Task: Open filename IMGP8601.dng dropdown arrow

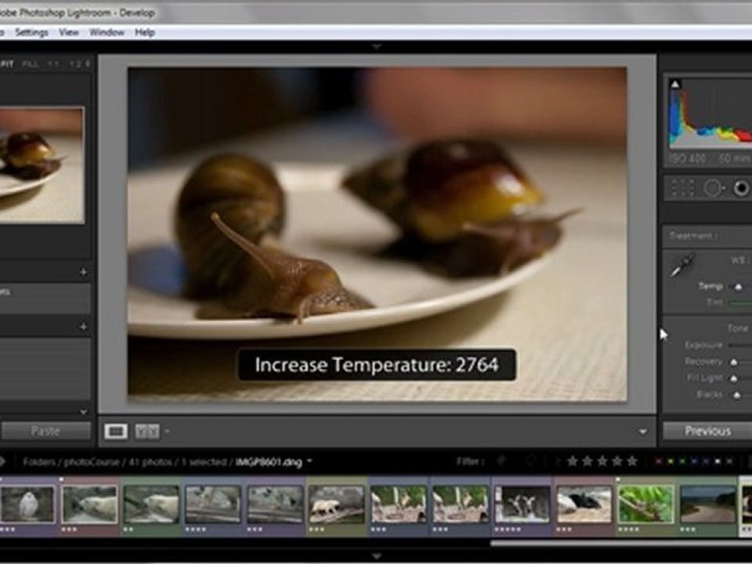Action: pos(309,461)
